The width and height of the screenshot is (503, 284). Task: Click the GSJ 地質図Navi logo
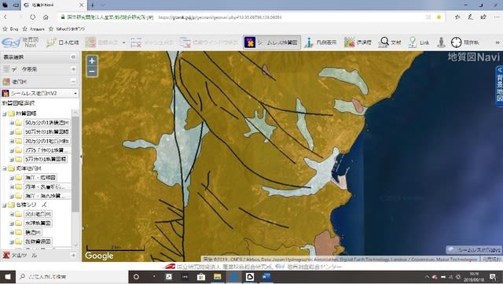coord(20,42)
